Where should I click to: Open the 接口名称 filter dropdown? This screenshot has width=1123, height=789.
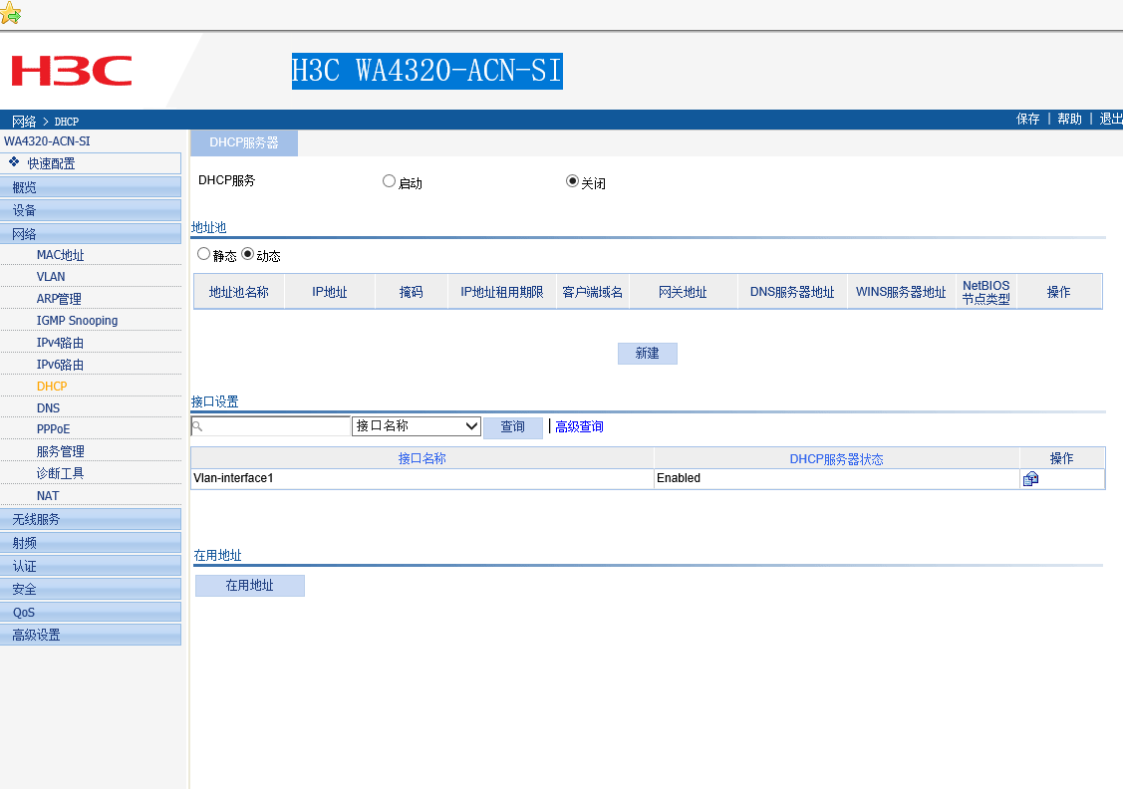[x=417, y=426]
